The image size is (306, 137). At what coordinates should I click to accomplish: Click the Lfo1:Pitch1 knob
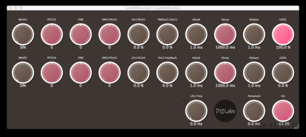[138, 34]
